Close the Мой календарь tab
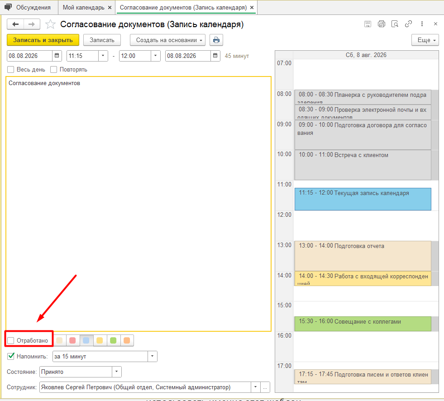This screenshot has width=444, height=401. (110, 8)
